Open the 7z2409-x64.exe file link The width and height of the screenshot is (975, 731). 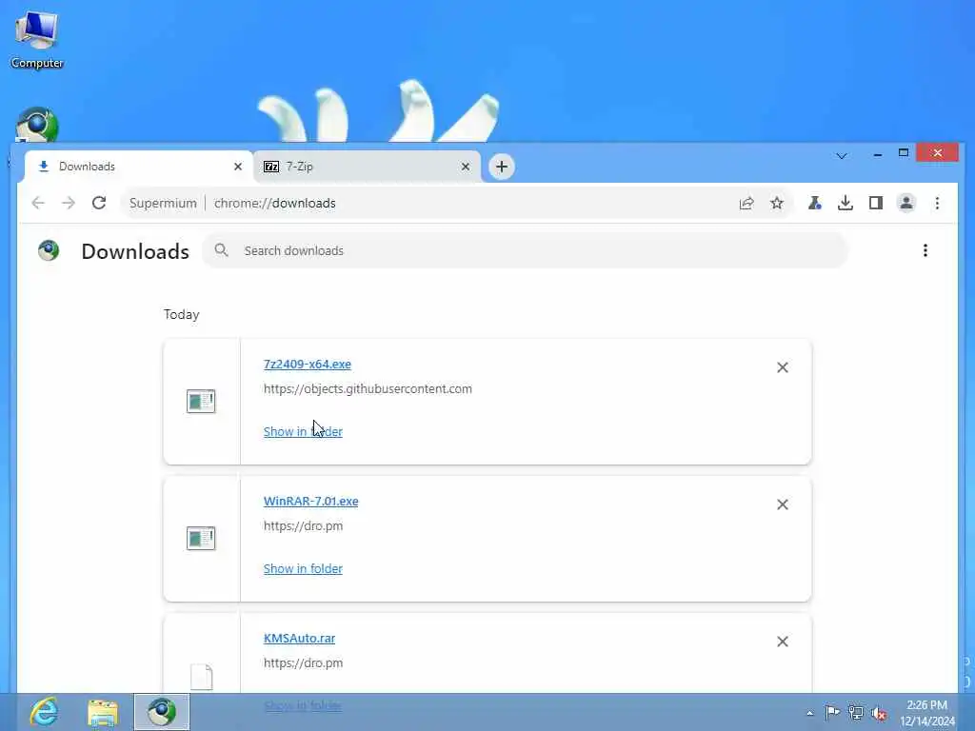[308, 365]
